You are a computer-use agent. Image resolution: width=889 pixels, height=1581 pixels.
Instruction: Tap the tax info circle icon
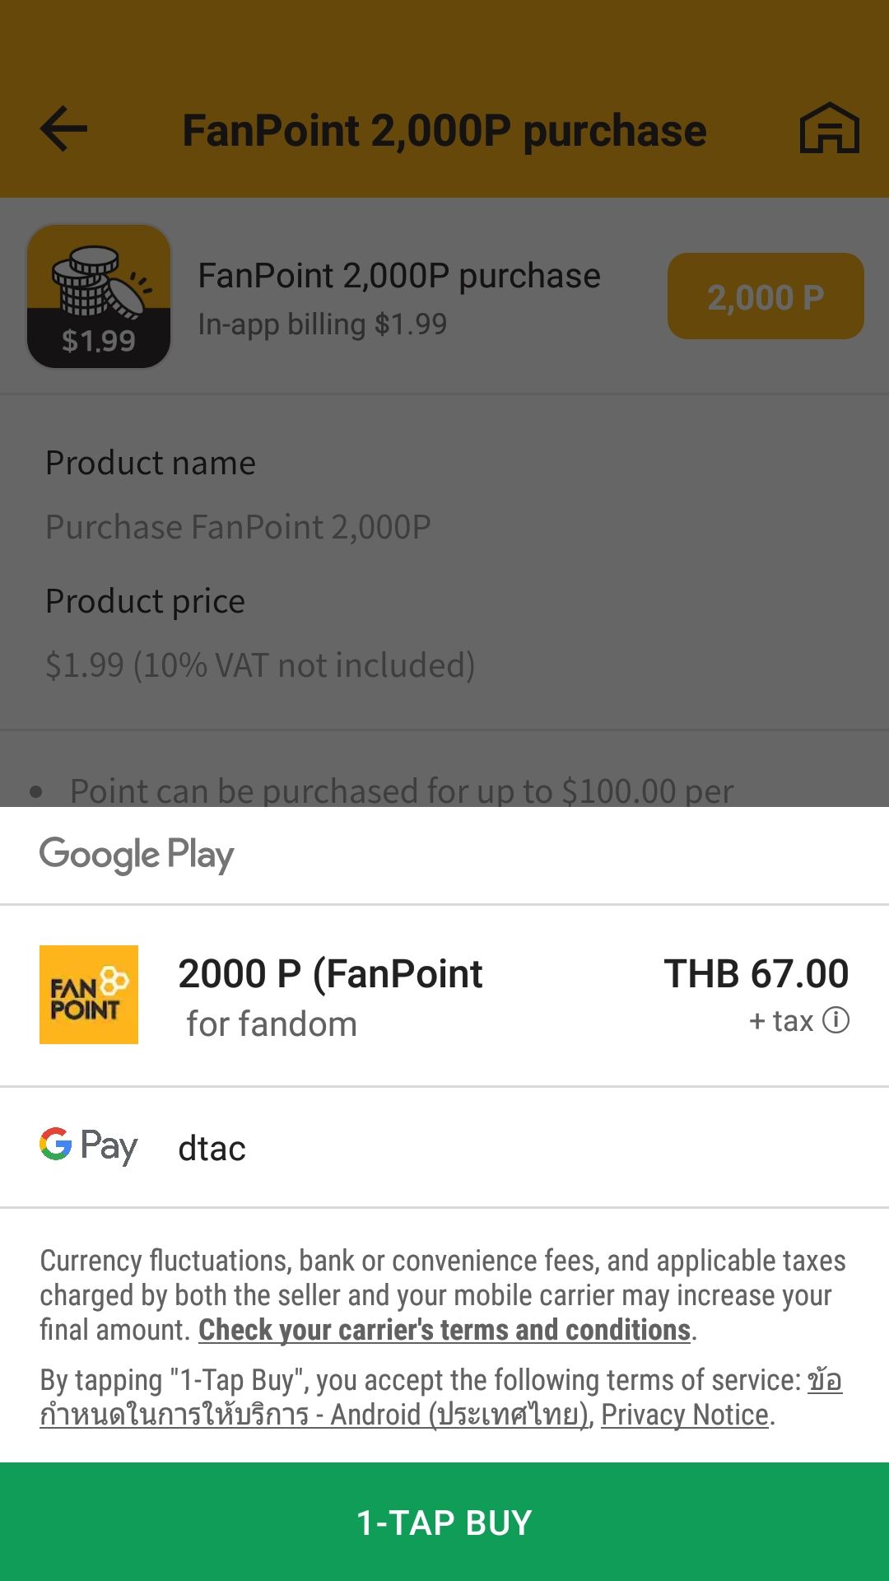click(835, 1020)
